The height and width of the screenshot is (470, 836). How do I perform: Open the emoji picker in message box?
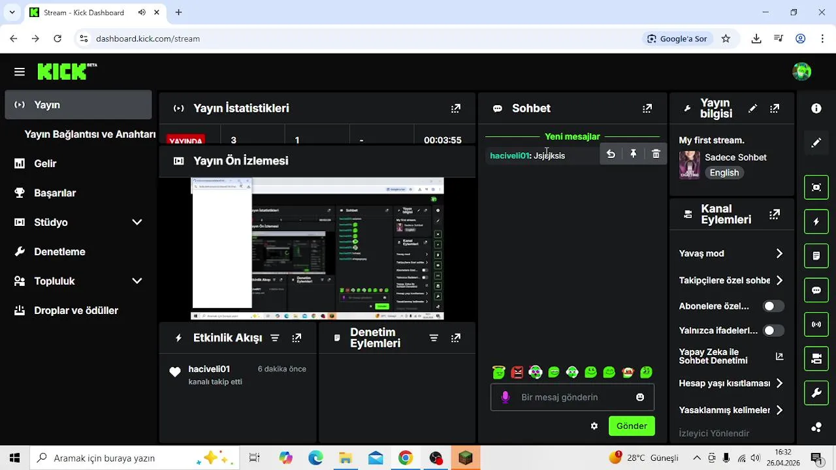pos(640,397)
